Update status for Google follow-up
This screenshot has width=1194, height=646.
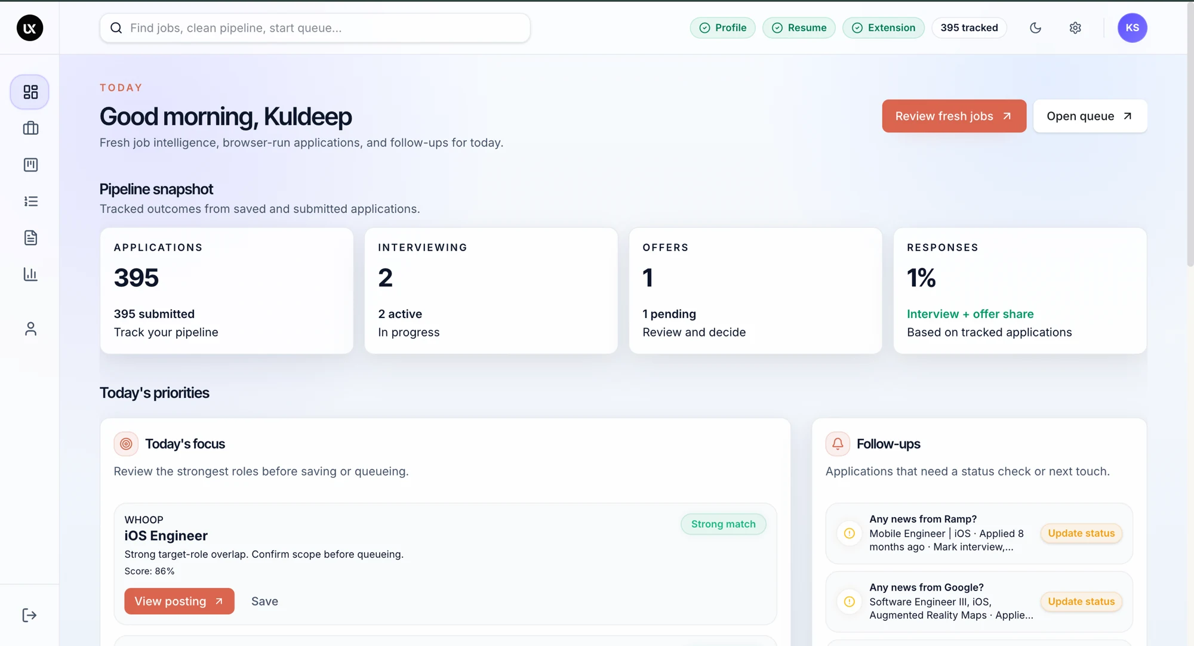pos(1081,602)
